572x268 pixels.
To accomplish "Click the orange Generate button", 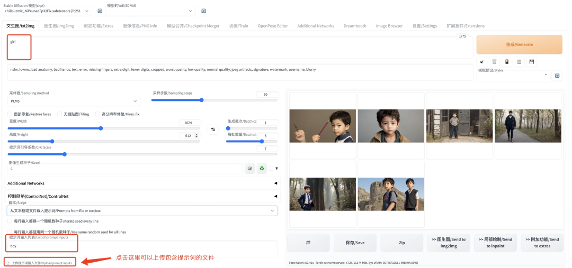I will pyautogui.click(x=519, y=44).
